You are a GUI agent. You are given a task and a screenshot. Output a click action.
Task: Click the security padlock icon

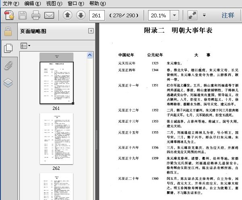[8, 31]
